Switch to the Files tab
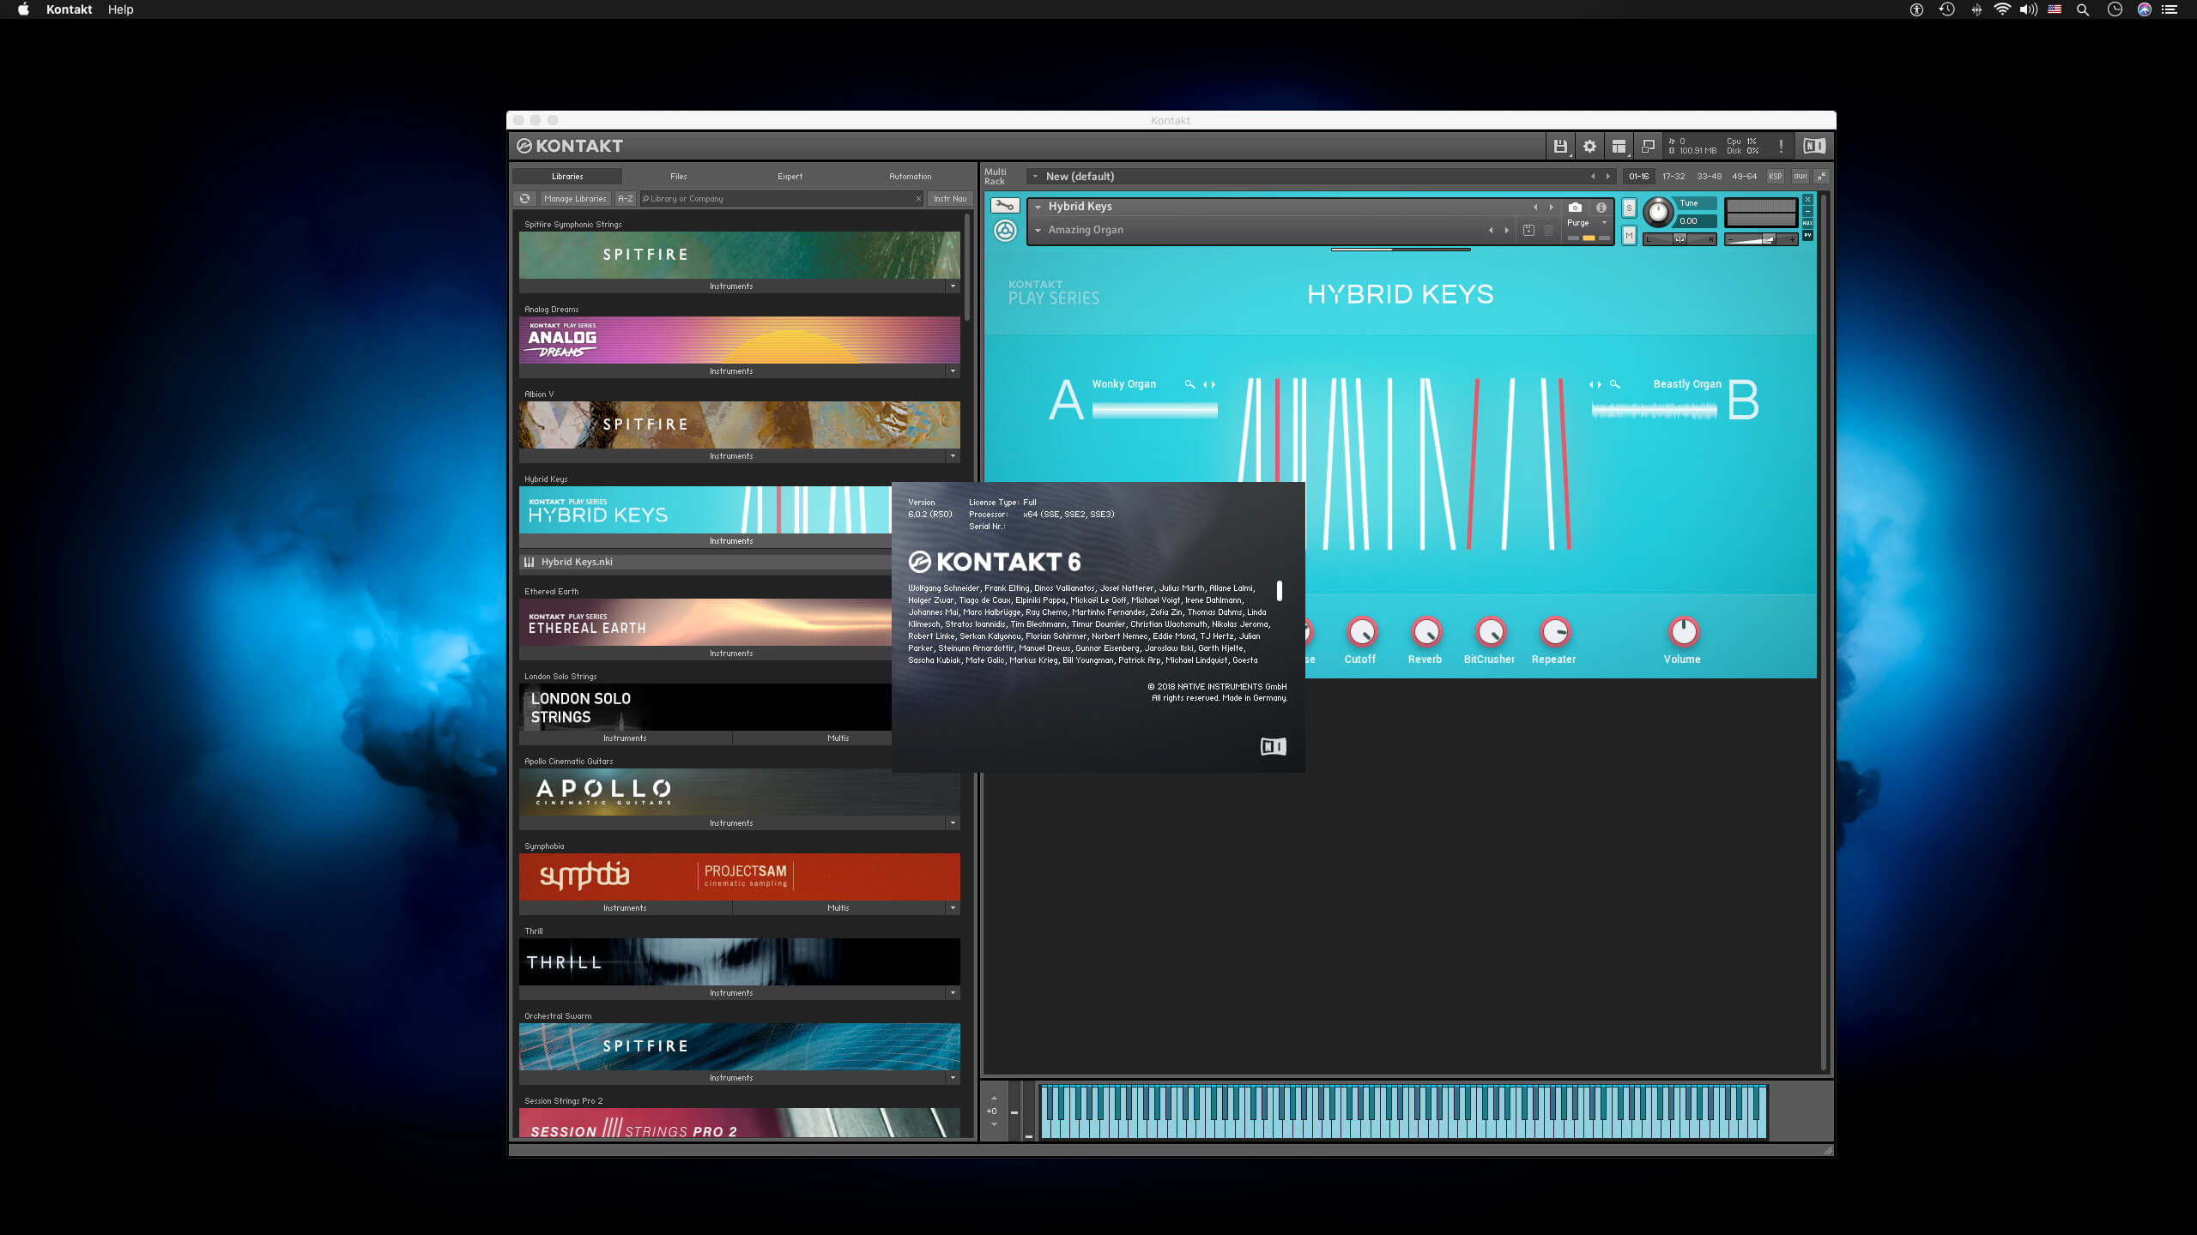This screenshot has height=1235, width=2197. [678, 176]
